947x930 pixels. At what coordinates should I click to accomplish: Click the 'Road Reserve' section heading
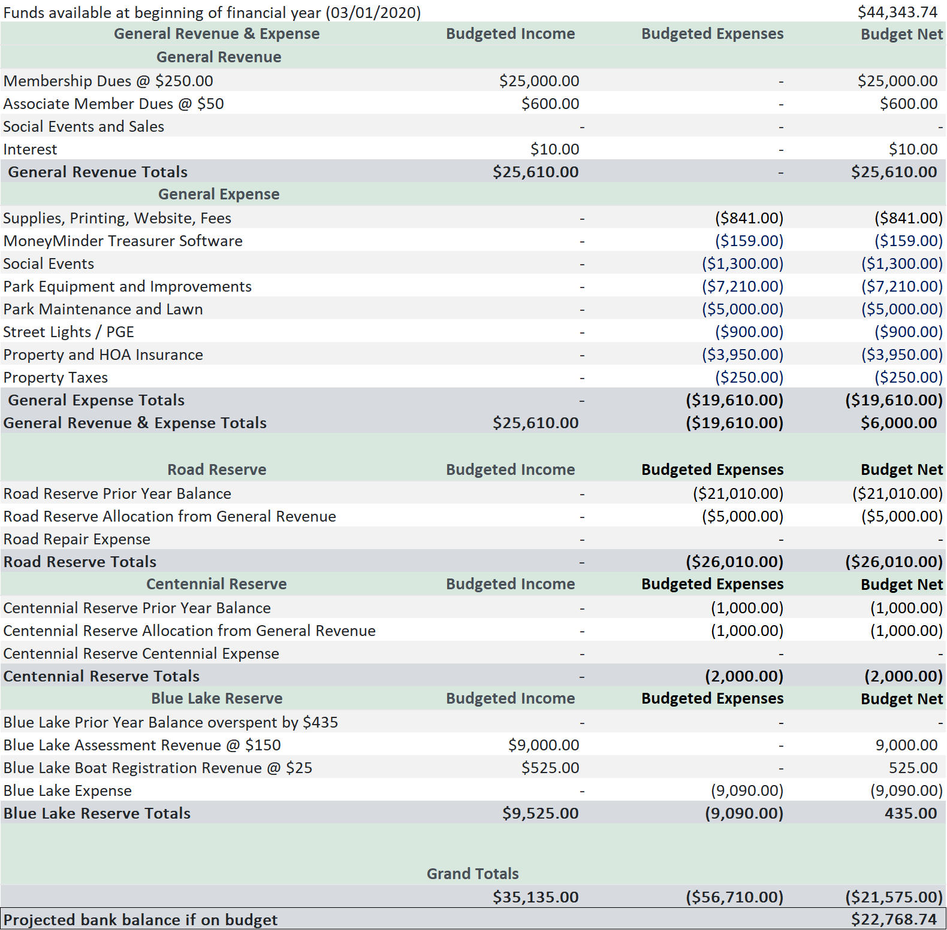point(217,469)
